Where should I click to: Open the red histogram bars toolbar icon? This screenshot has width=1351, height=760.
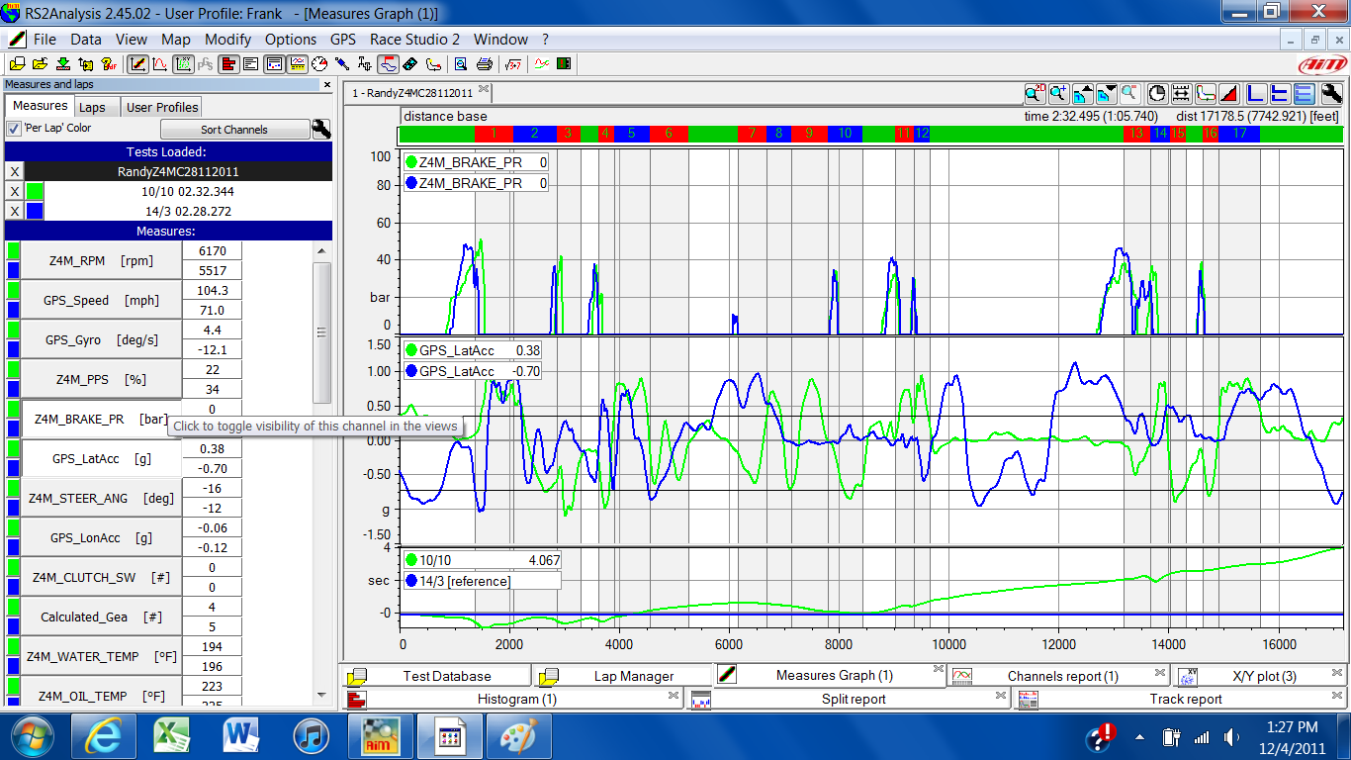(228, 64)
